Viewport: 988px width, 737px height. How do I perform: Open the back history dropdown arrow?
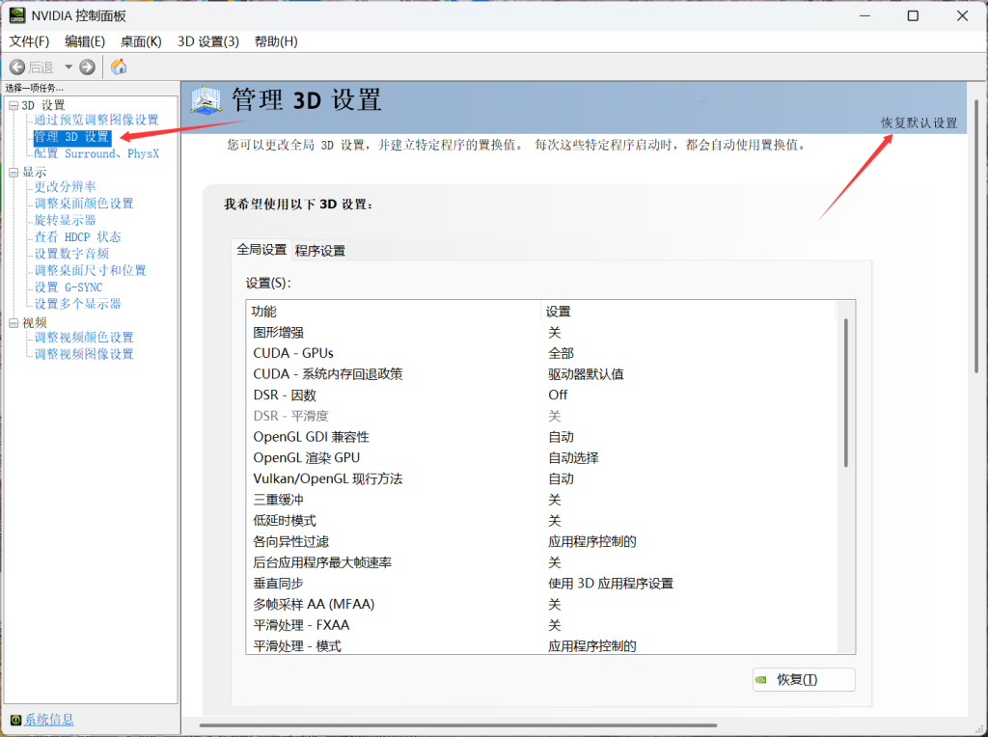coord(69,67)
